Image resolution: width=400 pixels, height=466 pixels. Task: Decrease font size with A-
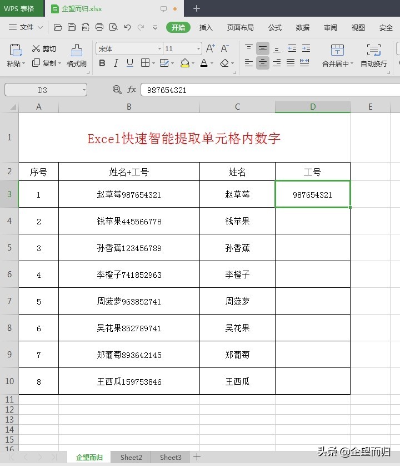224,48
